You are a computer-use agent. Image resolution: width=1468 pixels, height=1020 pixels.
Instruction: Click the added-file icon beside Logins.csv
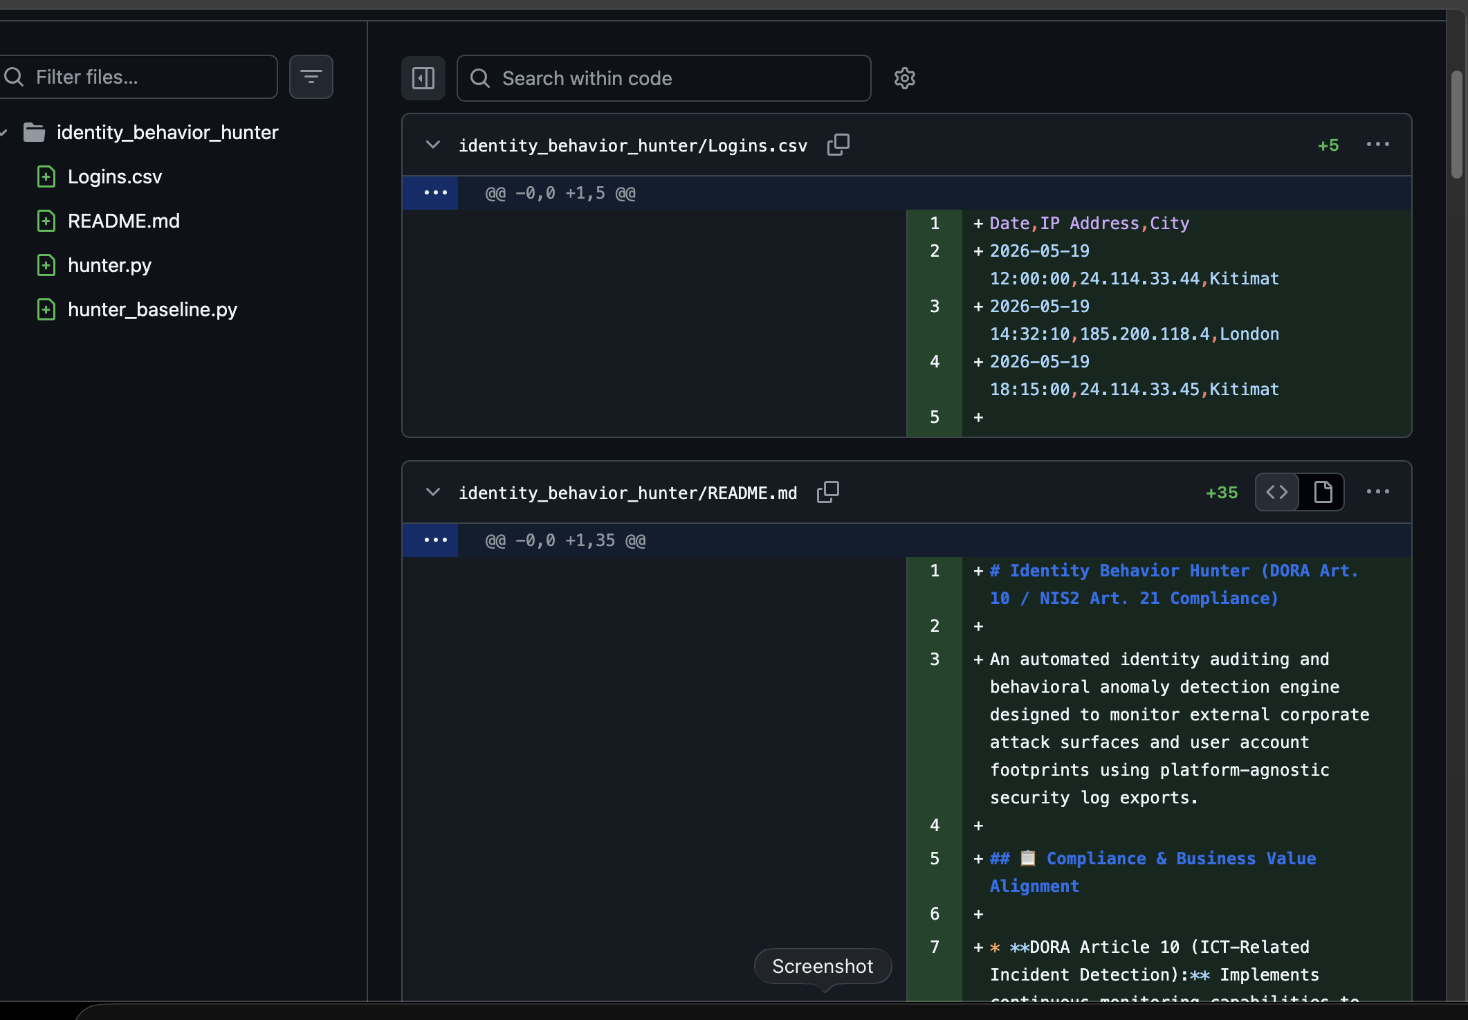pyautogui.click(x=46, y=176)
